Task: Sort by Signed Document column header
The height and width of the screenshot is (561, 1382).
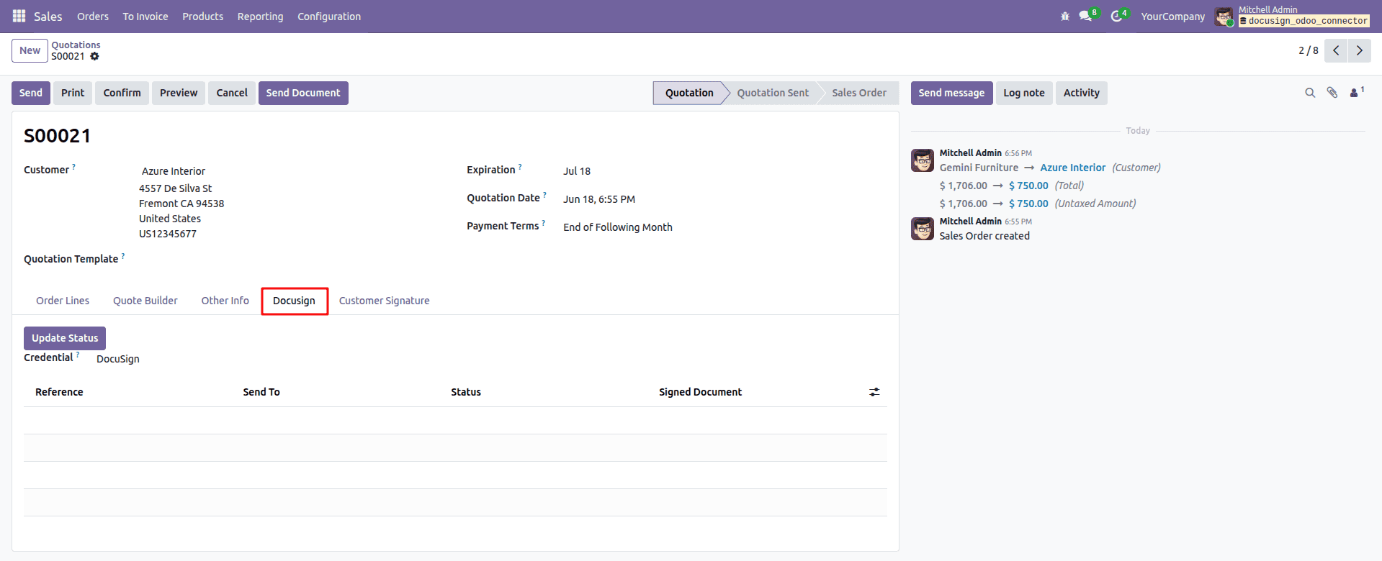Action: [700, 392]
